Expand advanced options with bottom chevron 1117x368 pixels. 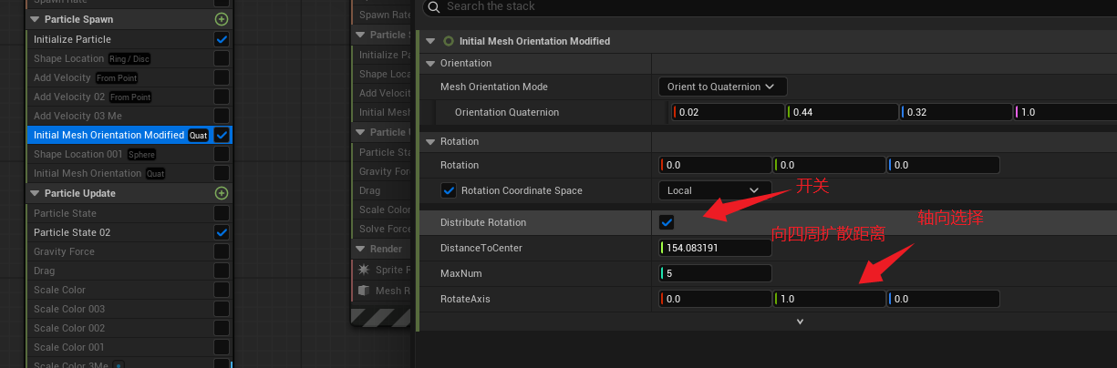pos(800,322)
